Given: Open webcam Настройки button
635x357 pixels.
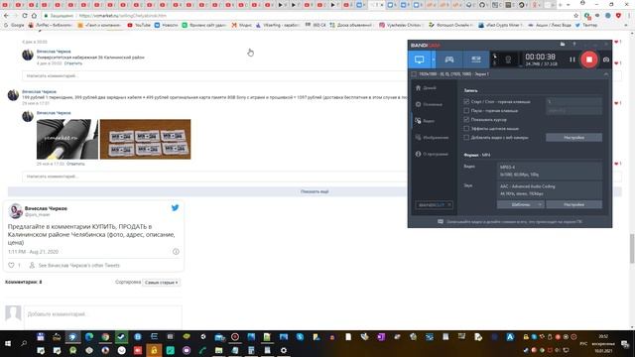Looking at the screenshot, I should tap(573, 138).
